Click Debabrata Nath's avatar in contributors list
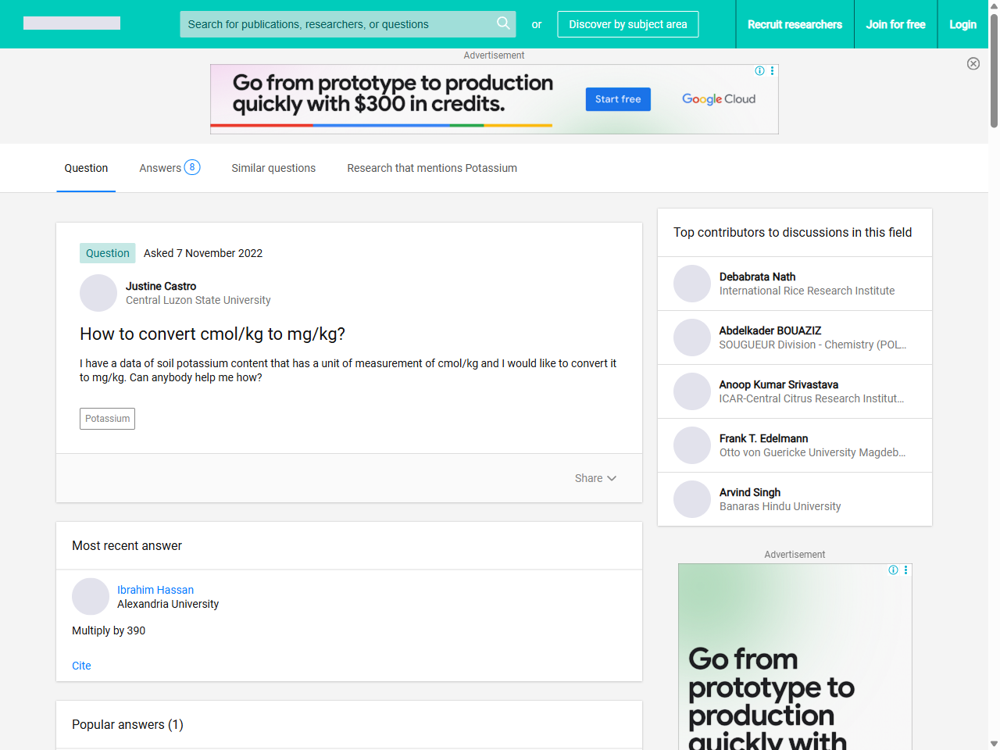Screen dimensions: 1000x750 692,283
